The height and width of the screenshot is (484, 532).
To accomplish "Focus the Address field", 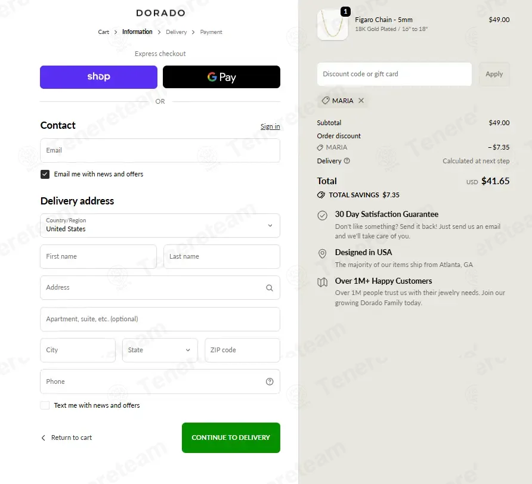I will (x=160, y=288).
